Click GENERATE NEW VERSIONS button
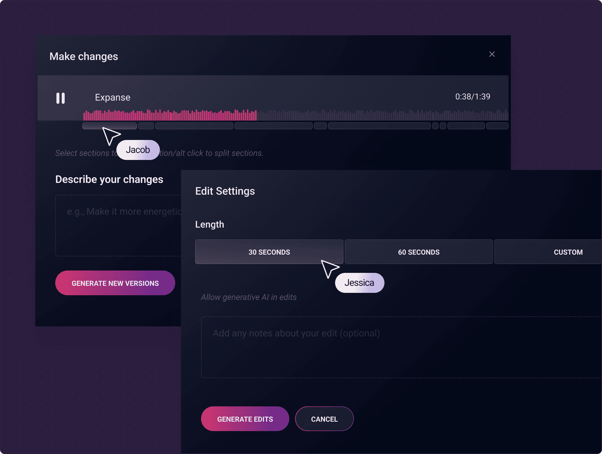The image size is (602, 454). pyautogui.click(x=115, y=283)
